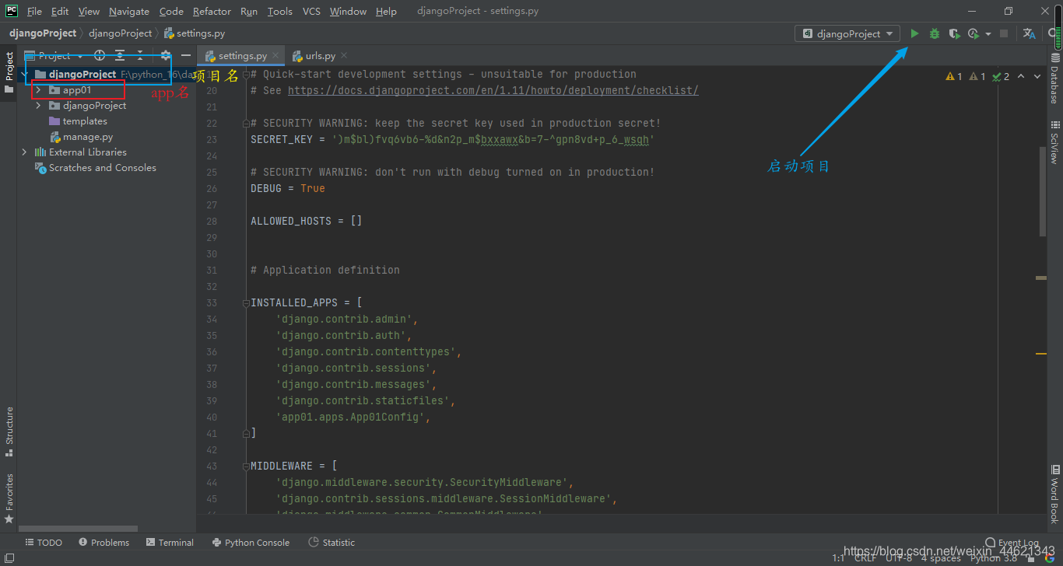This screenshot has width=1063, height=566.
Task: Go to previous highlighted problem arrow
Action: click(x=1021, y=76)
